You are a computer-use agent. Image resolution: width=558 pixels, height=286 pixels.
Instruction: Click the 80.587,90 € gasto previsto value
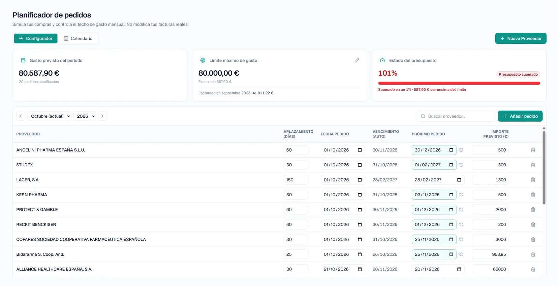point(39,73)
